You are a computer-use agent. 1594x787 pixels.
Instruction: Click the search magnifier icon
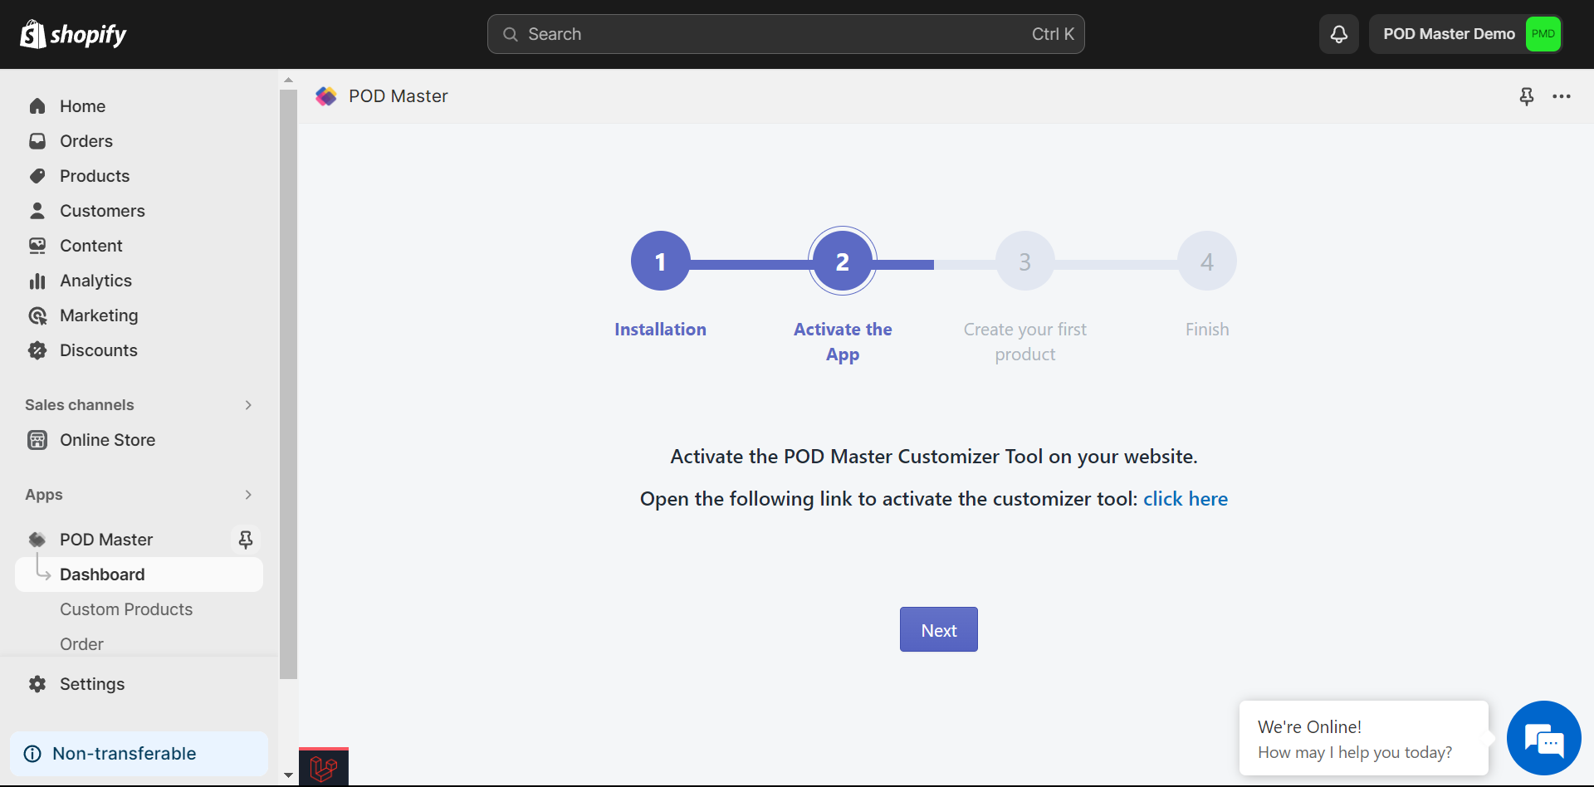click(511, 34)
